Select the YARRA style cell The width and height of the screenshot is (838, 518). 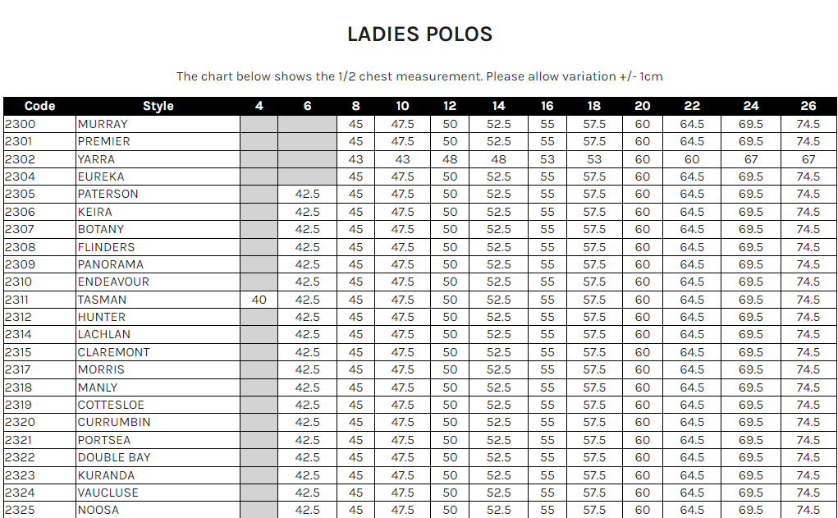tap(96, 159)
